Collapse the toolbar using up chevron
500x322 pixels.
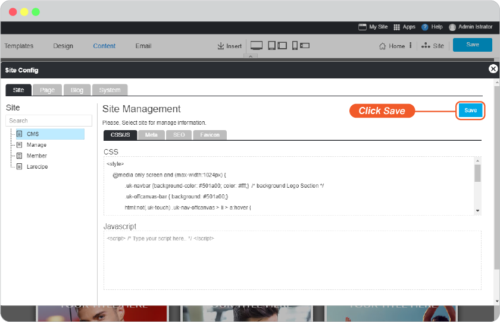coord(251,56)
